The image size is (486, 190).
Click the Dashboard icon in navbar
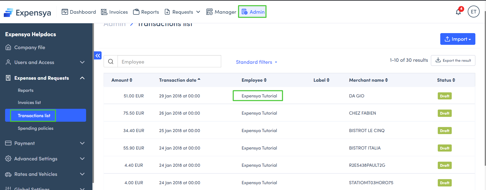[65, 12]
